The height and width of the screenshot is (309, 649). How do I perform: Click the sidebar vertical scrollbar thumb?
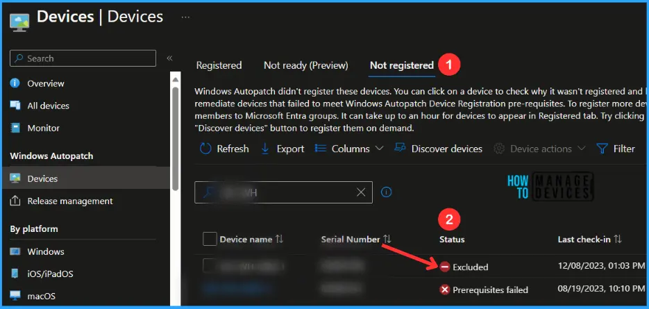(x=176, y=139)
